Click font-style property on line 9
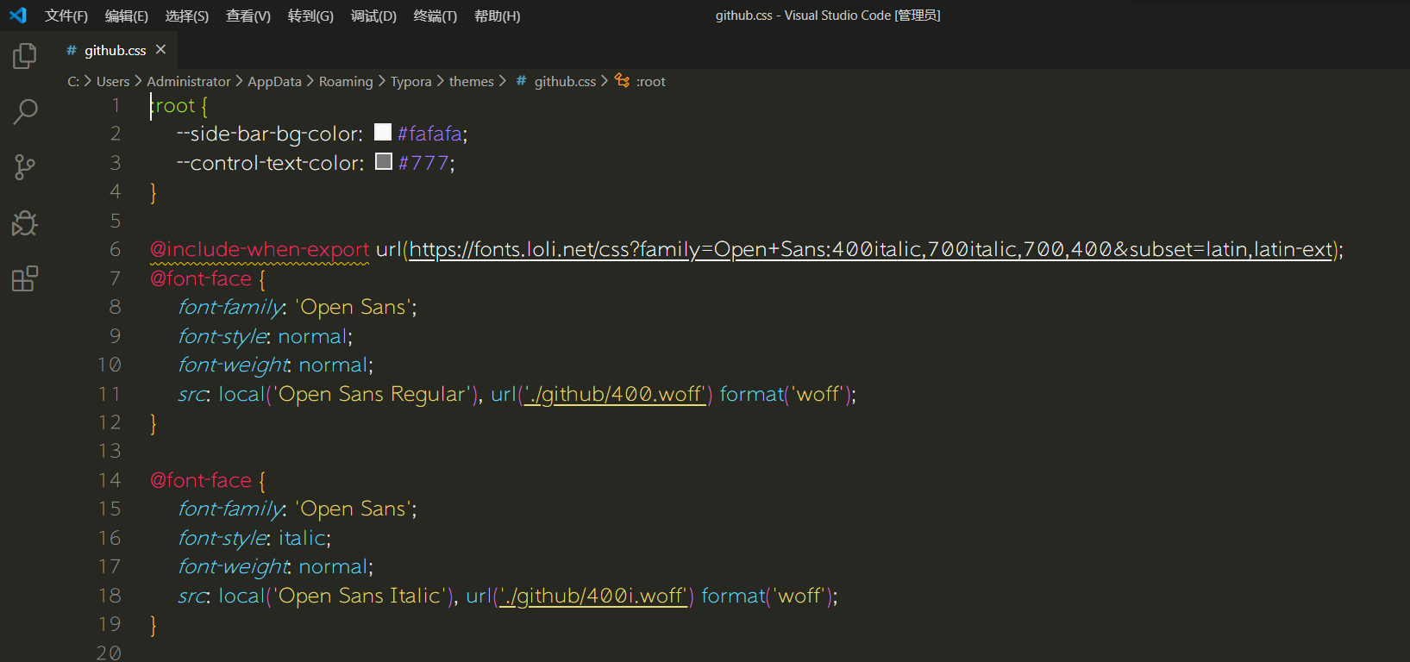This screenshot has height=662, width=1410. (x=222, y=336)
